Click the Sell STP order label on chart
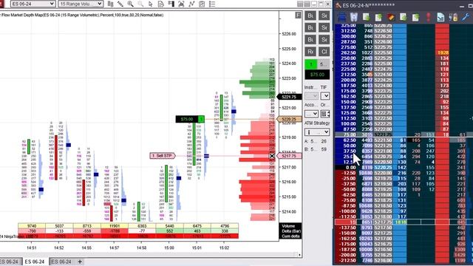The image size is (473, 266). click(x=163, y=156)
